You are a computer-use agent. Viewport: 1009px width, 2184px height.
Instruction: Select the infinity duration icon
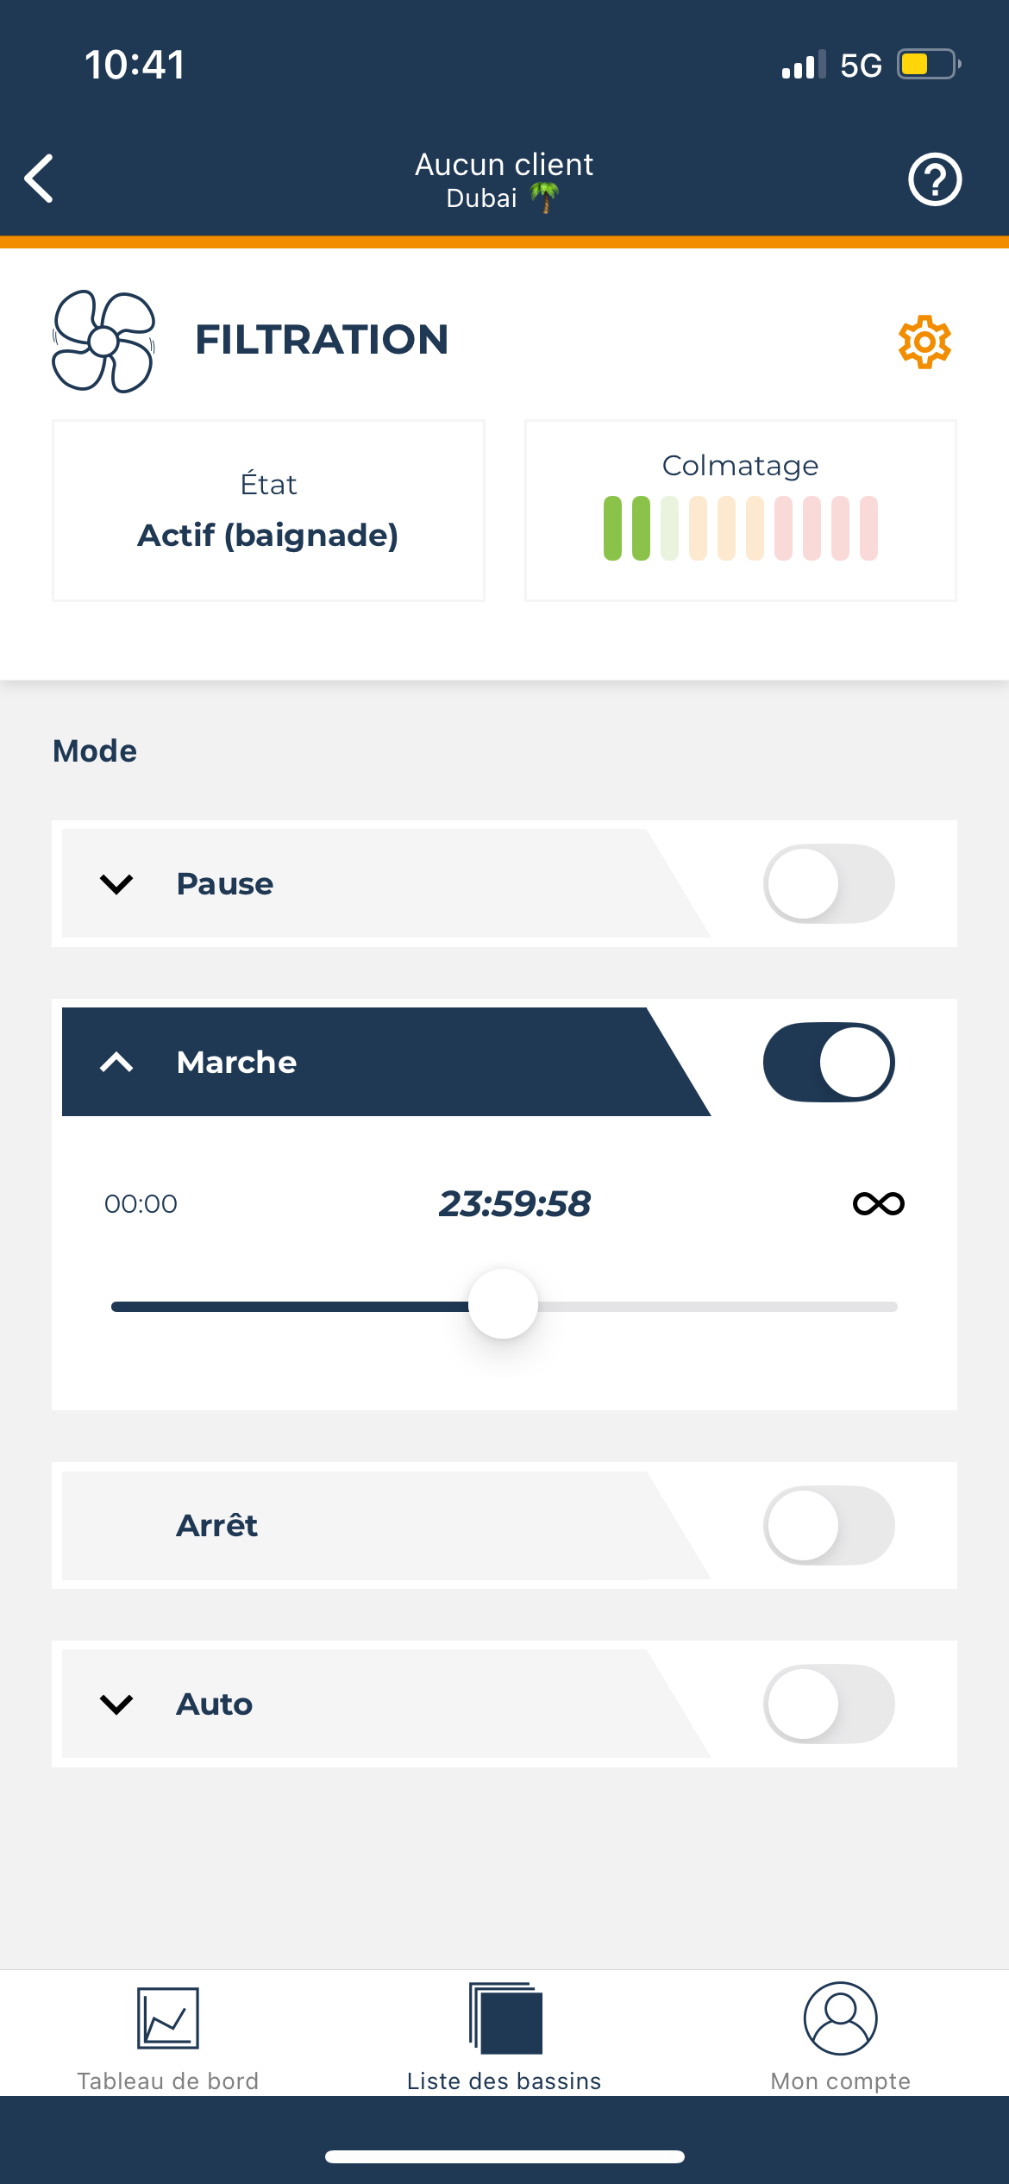[x=878, y=1203]
